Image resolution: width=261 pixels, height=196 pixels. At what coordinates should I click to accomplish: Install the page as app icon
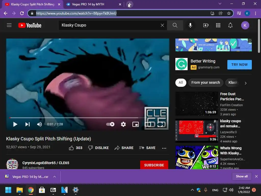pyautogui.click(x=213, y=13)
